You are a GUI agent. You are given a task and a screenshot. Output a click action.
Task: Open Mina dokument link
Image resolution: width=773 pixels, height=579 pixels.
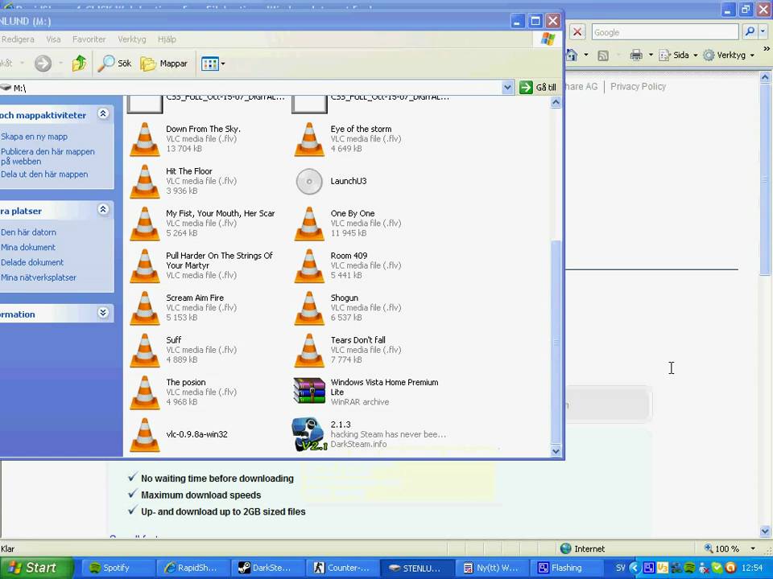click(x=27, y=248)
